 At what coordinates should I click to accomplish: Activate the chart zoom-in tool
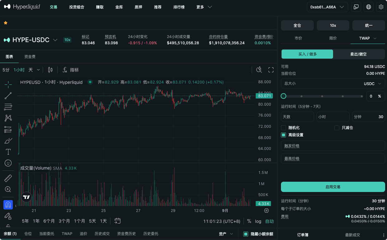click(8, 189)
